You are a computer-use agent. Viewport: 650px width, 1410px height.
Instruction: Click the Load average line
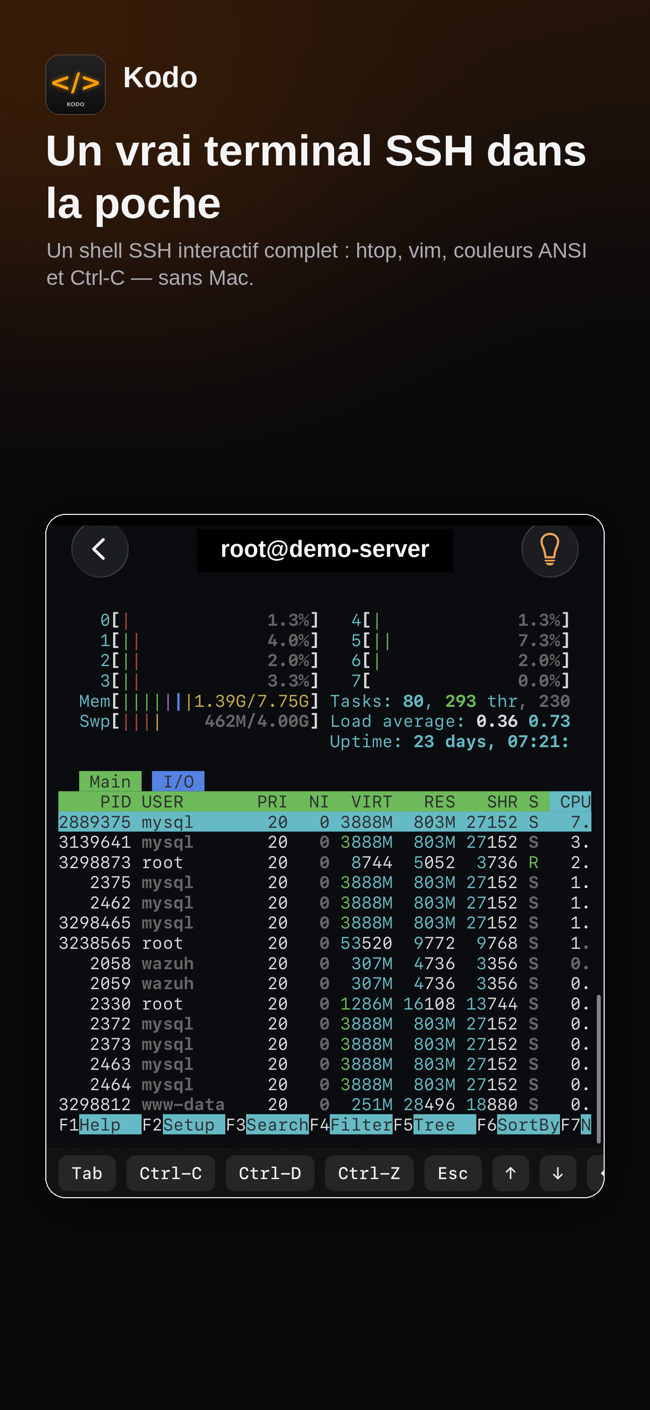tap(450, 721)
